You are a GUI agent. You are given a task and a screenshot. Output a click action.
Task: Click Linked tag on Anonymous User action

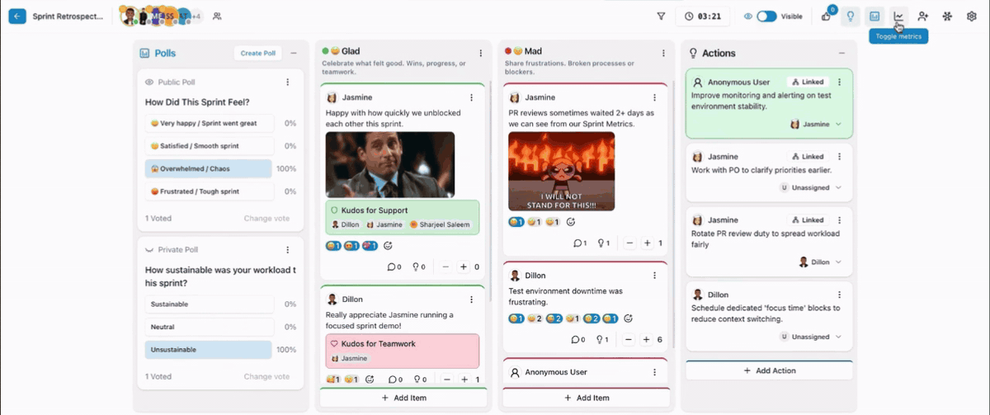point(807,83)
